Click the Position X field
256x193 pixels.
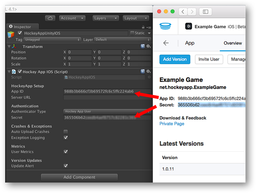tap(80, 52)
